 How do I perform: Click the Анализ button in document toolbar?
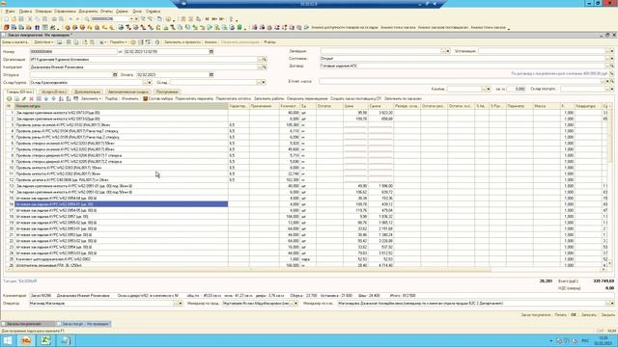tap(211, 42)
